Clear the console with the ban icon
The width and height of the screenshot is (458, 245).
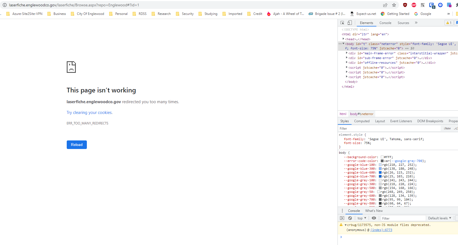tap(350, 218)
